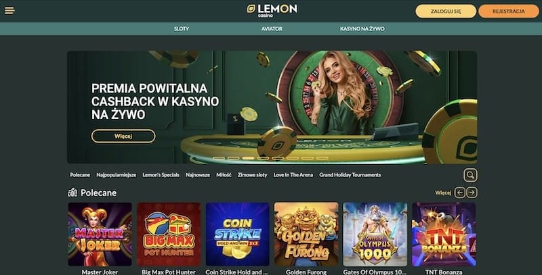The height and width of the screenshot is (275, 542).
Task: Click the Więcej button on banner
Action: pyautogui.click(x=123, y=136)
